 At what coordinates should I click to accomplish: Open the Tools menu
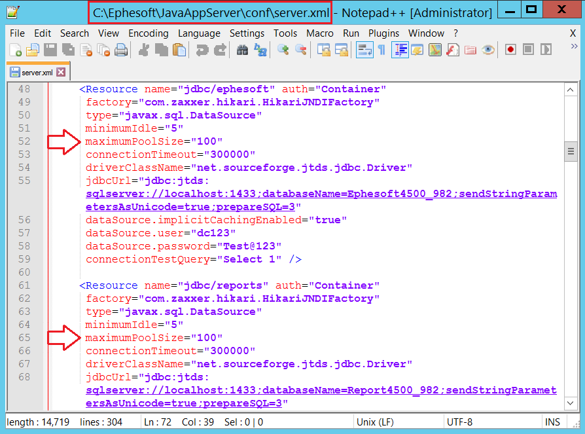pos(285,33)
